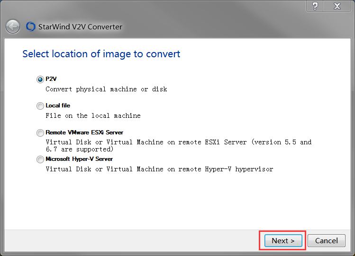
Task: Click the back arrow button
Action: point(13,26)
